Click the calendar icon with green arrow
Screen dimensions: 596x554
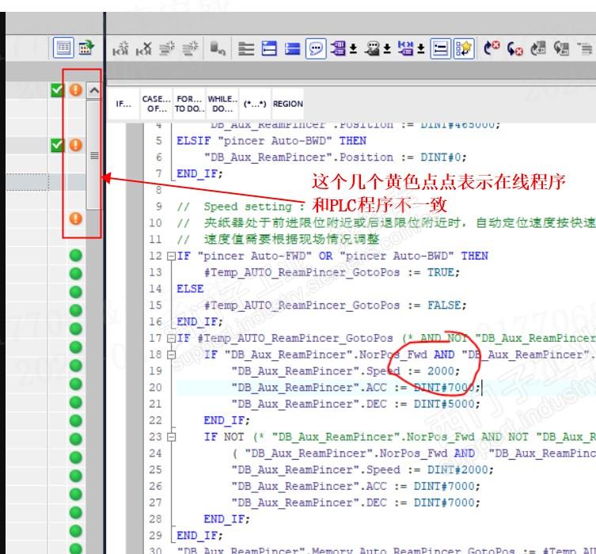86,47
